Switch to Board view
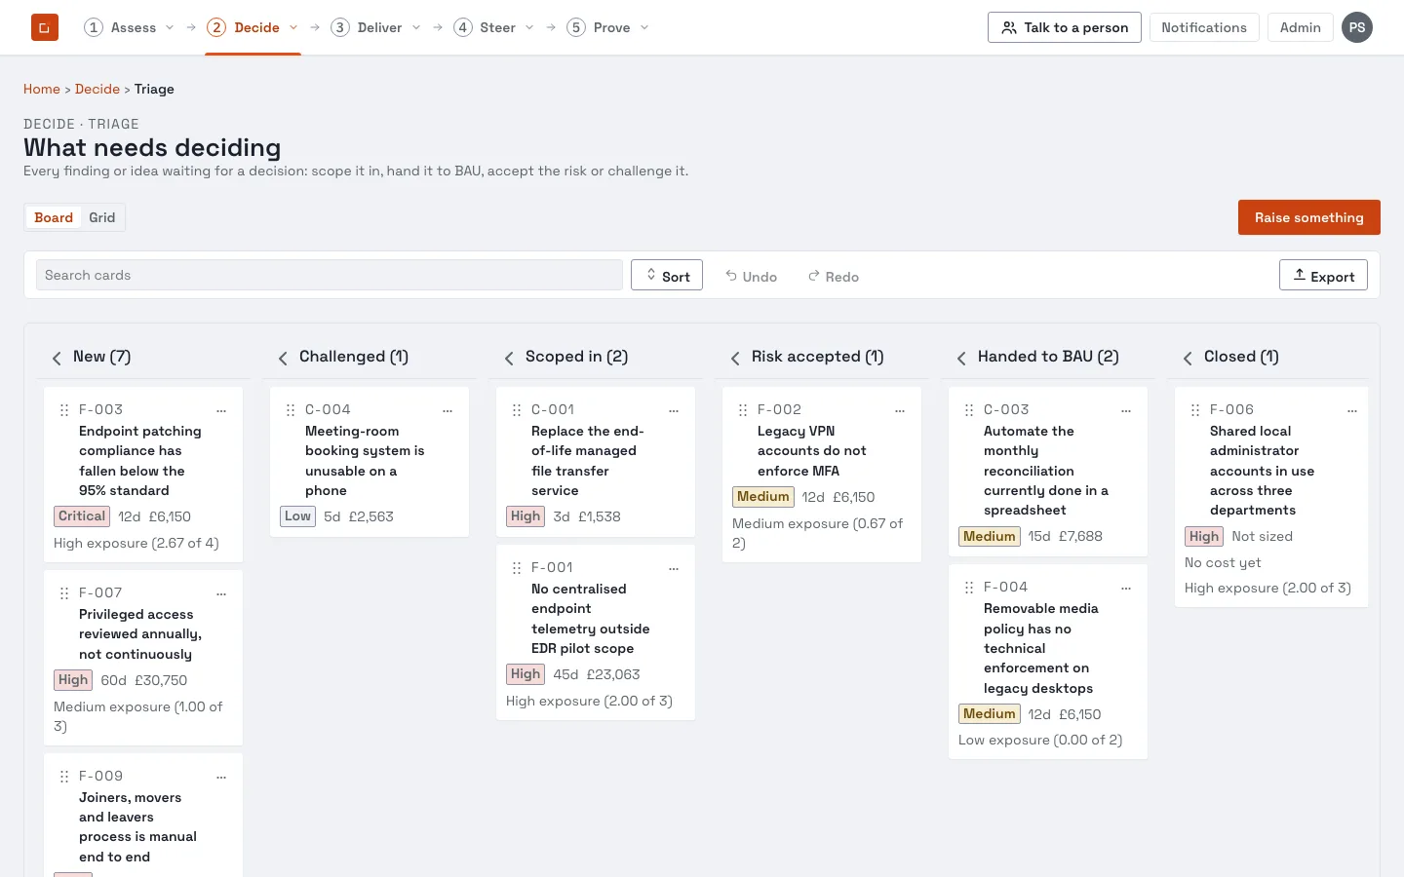Image resolution: width=1404 pixels, height=877 pixels. pos(54,217)
